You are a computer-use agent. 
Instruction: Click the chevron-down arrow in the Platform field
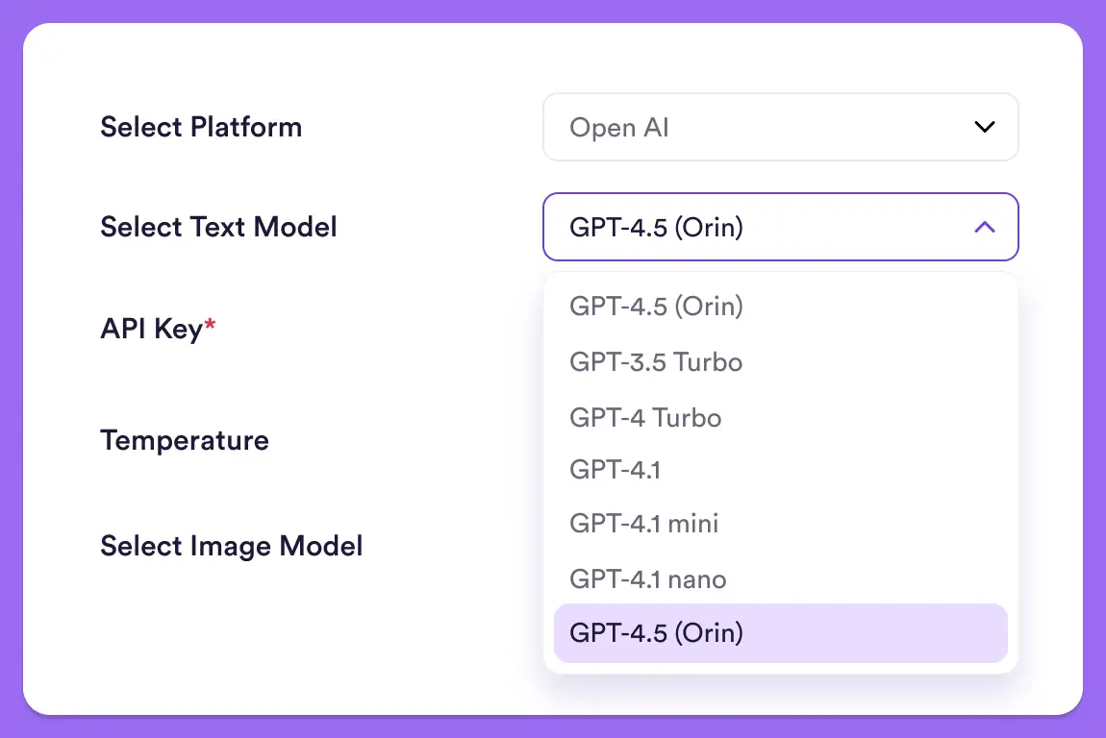coord(985,127)
